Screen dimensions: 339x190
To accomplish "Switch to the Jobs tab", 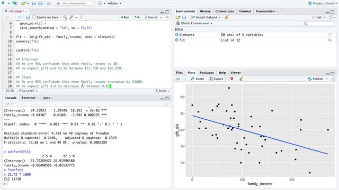I will (x=47, y=98).
